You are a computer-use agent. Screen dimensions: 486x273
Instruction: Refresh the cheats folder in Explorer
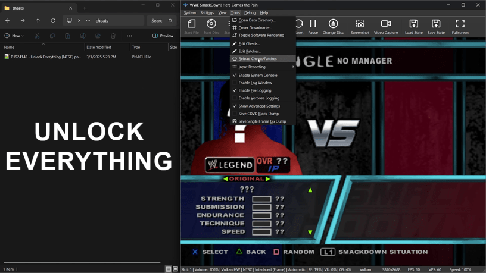point(53,20)
